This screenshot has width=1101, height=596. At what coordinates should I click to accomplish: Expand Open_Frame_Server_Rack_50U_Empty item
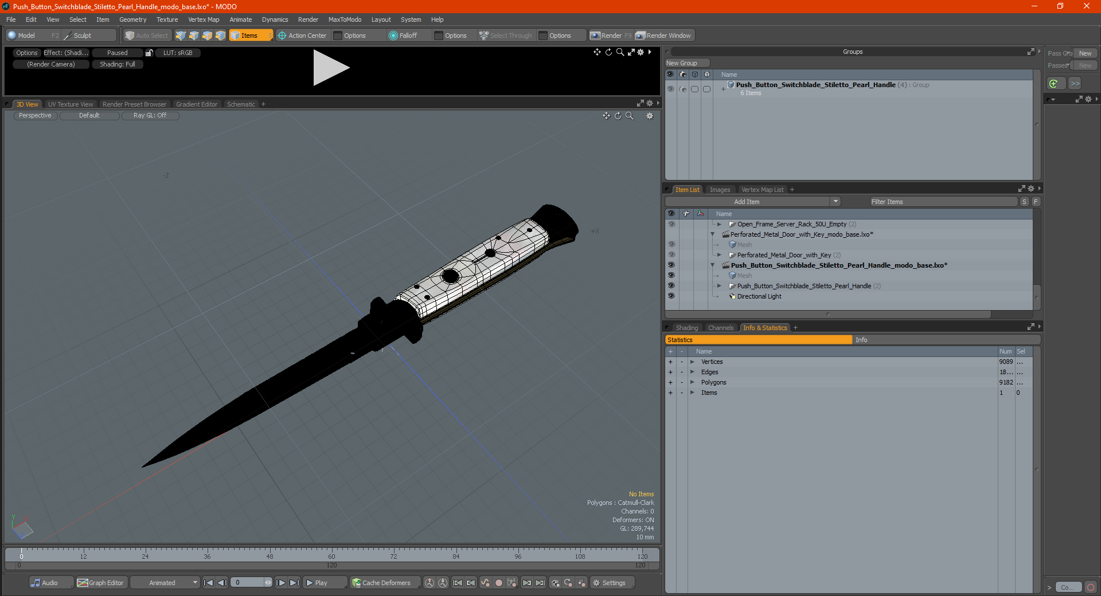pos(719,224)
